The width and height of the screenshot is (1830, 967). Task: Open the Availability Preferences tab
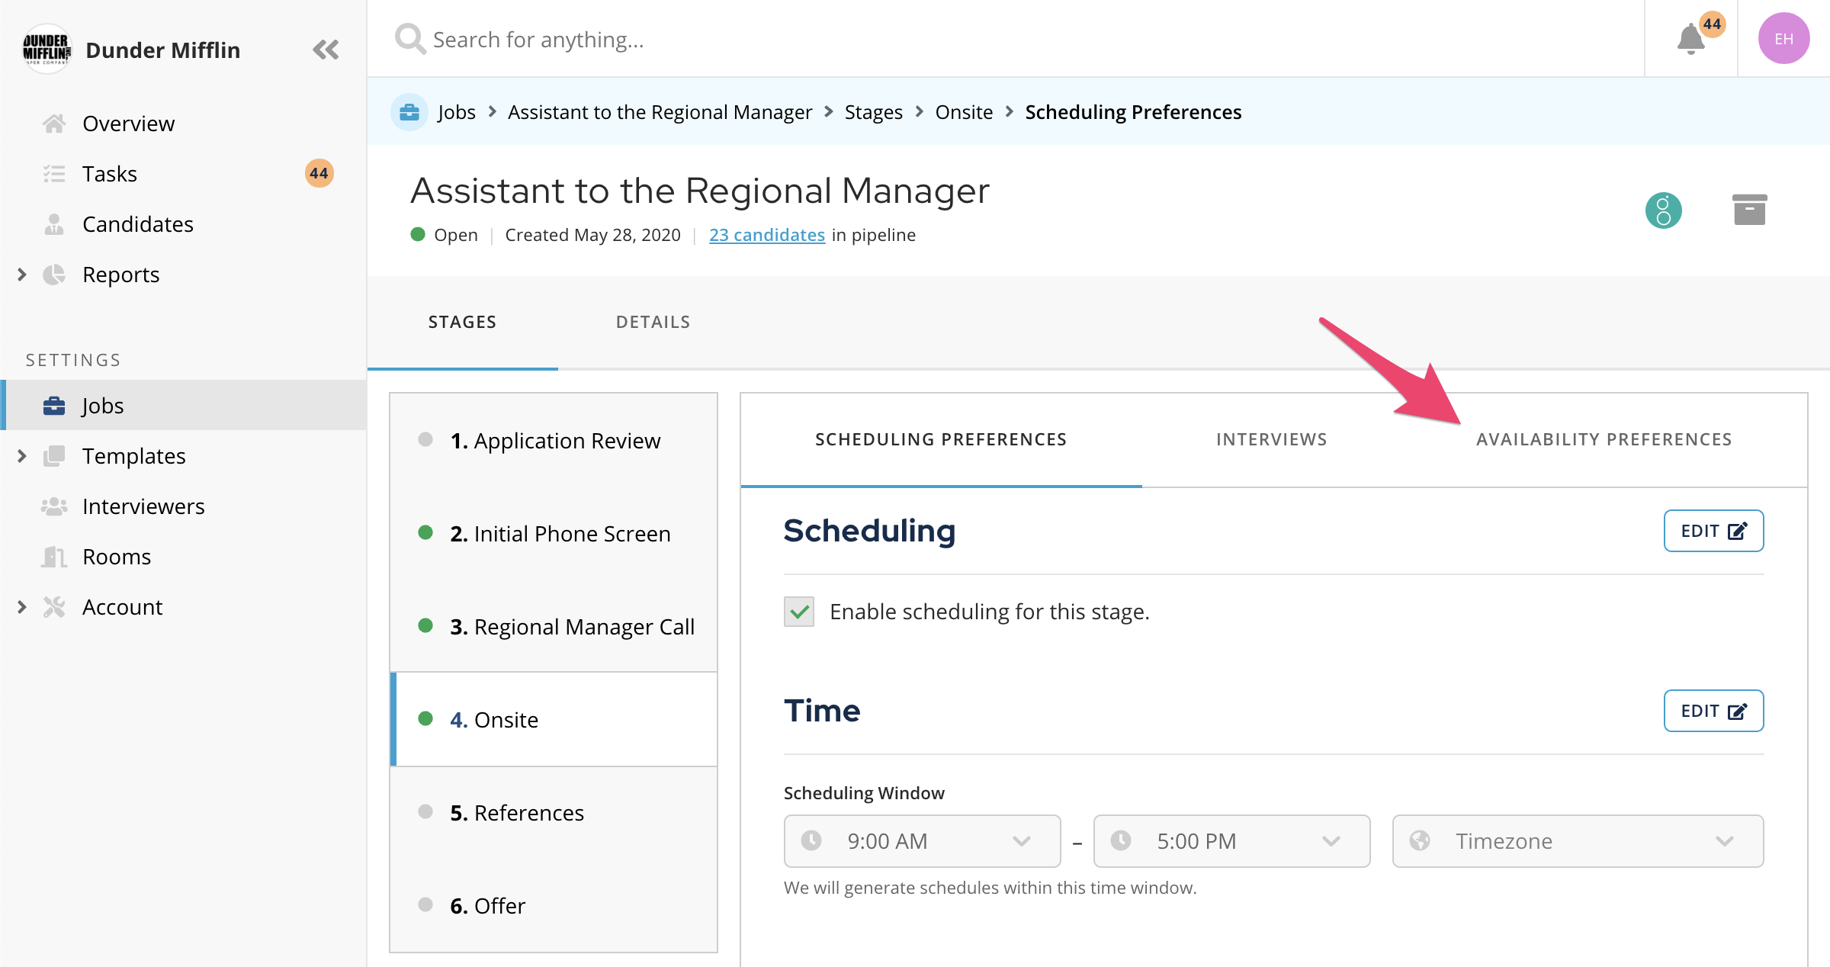[1604, 439]
